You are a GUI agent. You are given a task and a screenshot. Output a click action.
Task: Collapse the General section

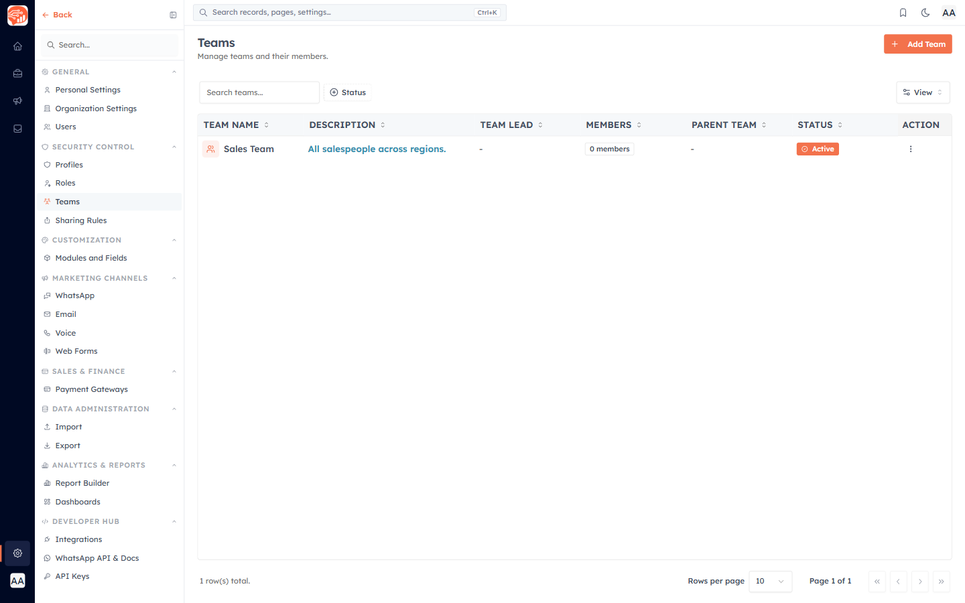tap(174, 72)
